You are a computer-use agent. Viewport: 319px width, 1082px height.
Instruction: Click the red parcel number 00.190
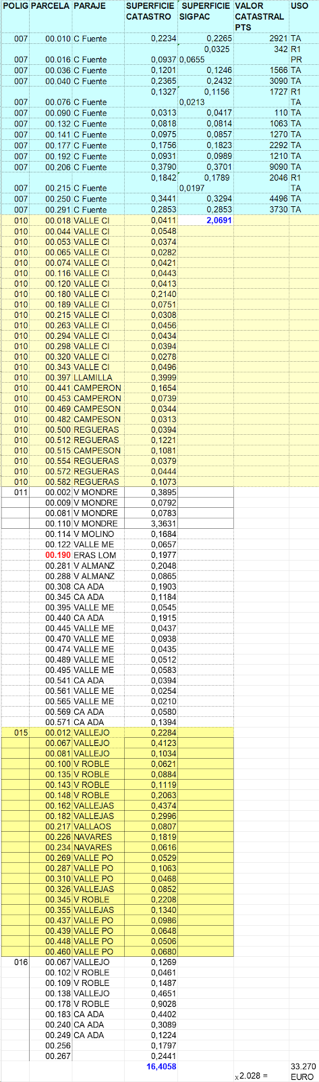(57, 555)
